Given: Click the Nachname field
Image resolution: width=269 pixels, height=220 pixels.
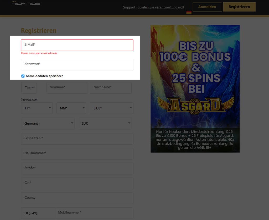Looking at the screenshot, I should [111, 88].
